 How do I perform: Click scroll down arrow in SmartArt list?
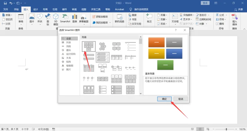pos(140,94)
